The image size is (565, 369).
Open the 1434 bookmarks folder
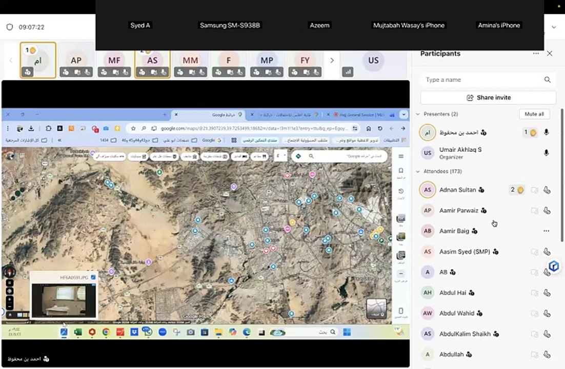tap(108, 140)
